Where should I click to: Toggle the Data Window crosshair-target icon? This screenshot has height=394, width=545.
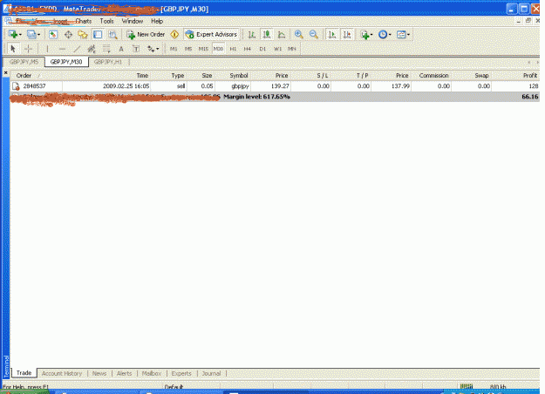coord(68,34)
